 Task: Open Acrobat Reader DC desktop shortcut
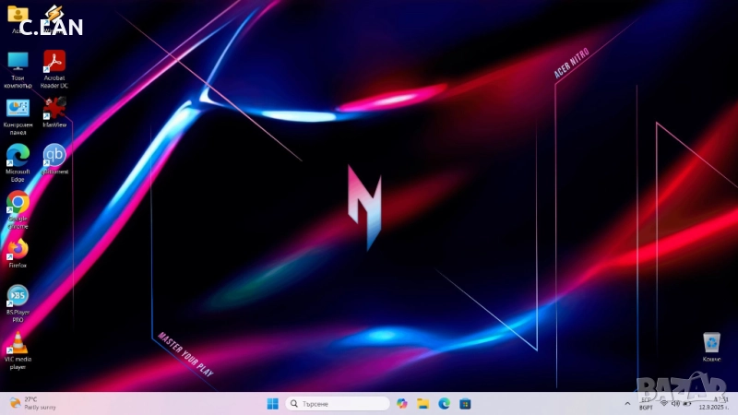click(x=54, y=62)
